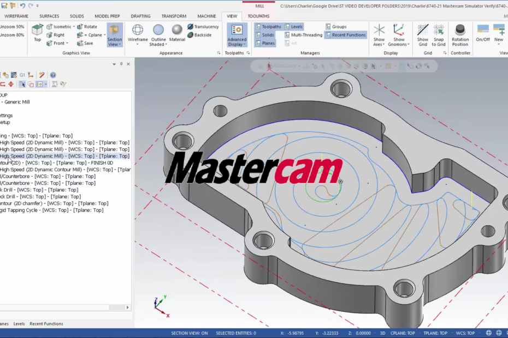Viewport: 508px width, 338px height.
Task: Click the blue help icon in Toolpaths manager
Action: tap(53, 75)
